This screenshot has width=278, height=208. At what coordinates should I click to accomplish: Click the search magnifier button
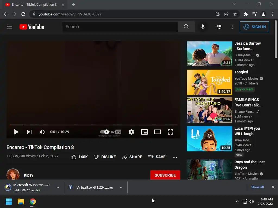186,27
